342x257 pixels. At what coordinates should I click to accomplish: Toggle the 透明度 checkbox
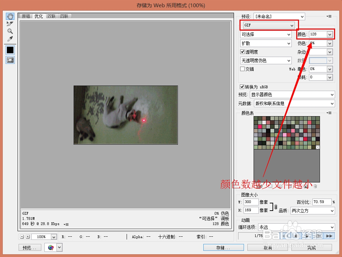click(x=242, y=52)
